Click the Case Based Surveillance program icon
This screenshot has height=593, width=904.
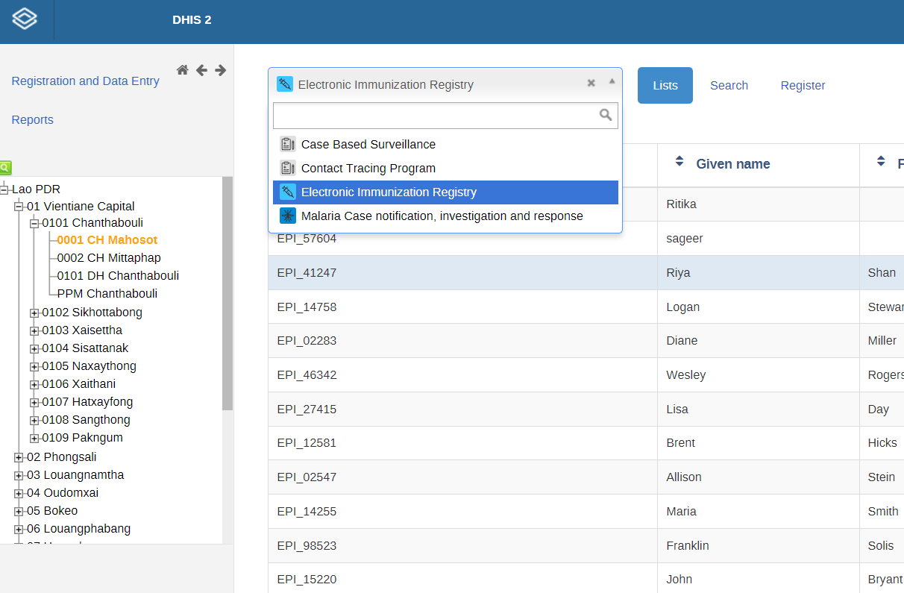click(288, 145)
